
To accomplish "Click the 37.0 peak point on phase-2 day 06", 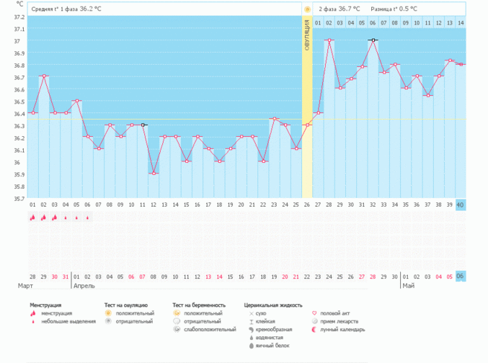I will click(373, 40).
